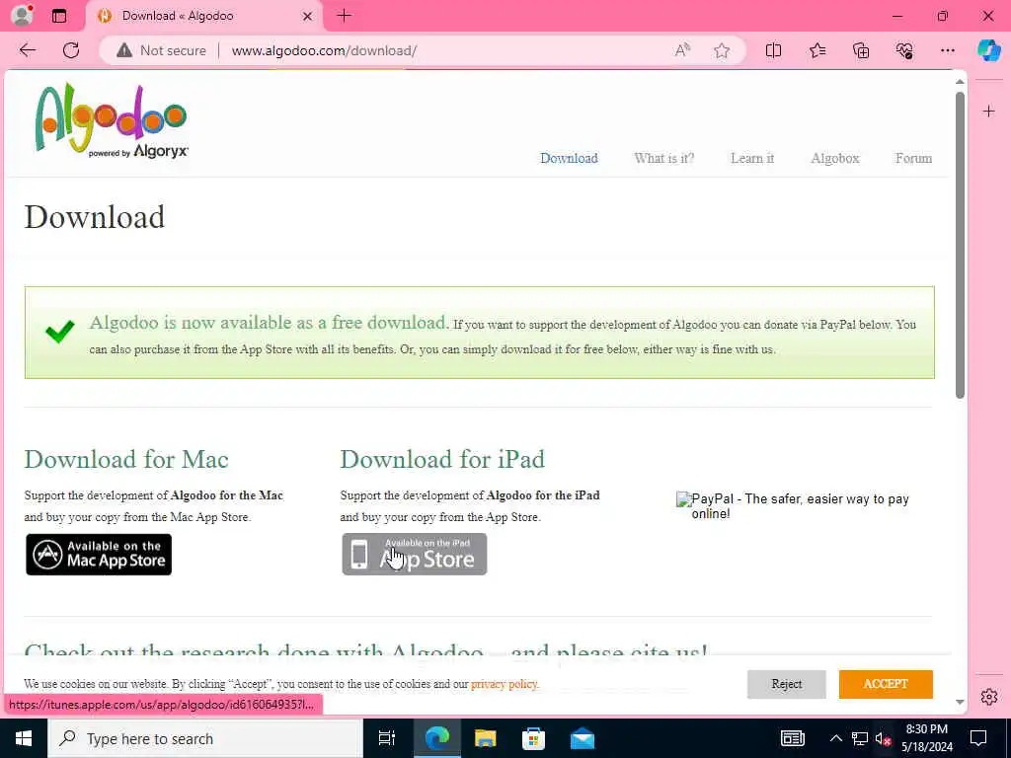Image resolution: width=1011 pixels, height=758 pixels.
Task: Click the Edge taskbar icon
Action: tap(437, 738)
